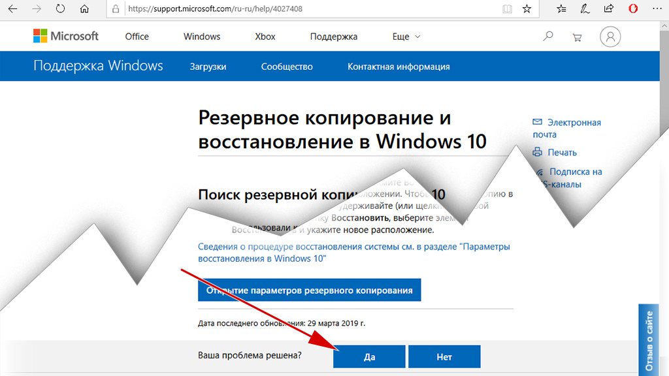Image resolution: width=669 pixels, height=376 pixels.
Task: Open the Поддержка menu item
Action: coord(334,37)
